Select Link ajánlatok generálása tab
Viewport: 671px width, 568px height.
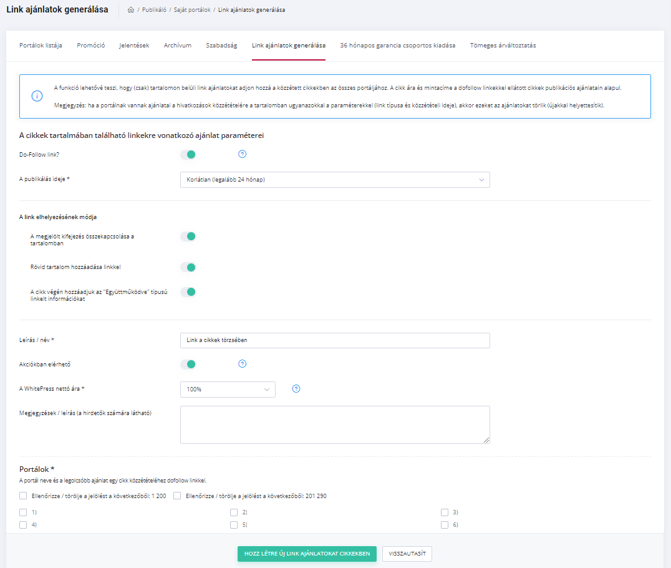coord(289,46)
